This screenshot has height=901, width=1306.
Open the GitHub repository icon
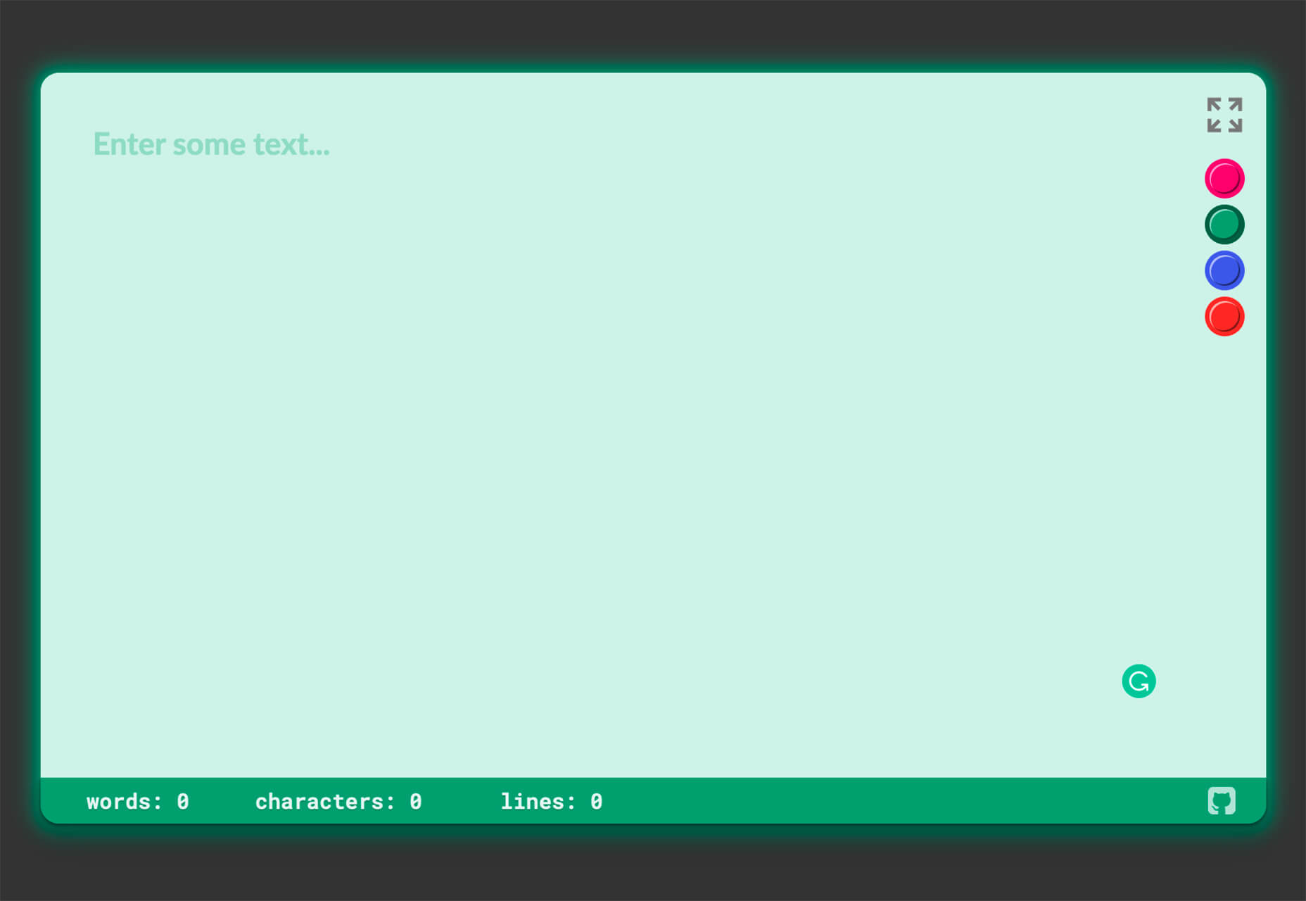pyautogui.click(x=1222, y=801)
